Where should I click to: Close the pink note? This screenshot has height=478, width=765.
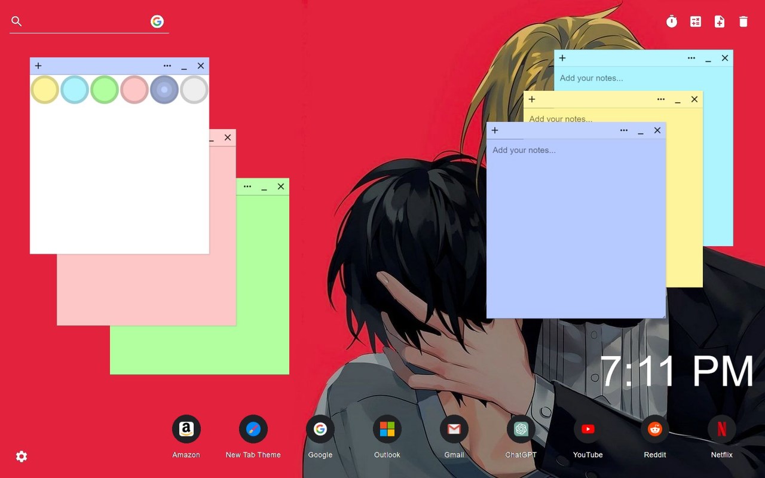pos(228,137)
